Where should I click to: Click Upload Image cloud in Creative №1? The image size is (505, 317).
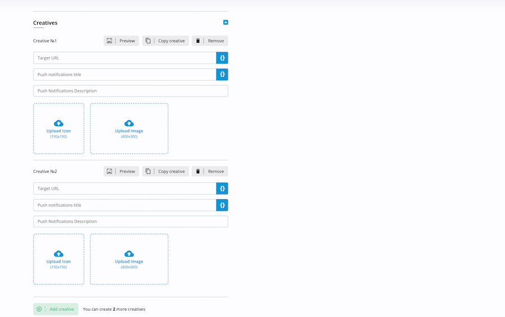(x=129, y=123)
